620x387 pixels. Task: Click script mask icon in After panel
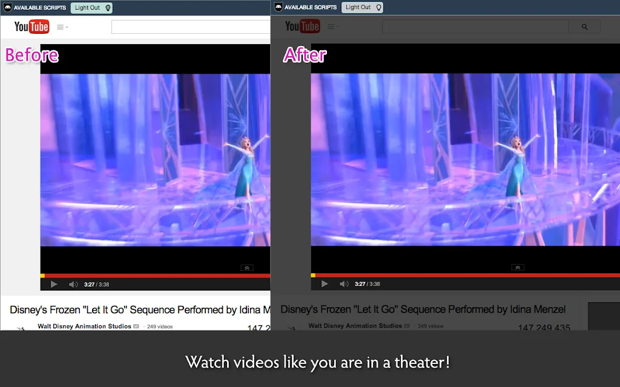(279, 7)
